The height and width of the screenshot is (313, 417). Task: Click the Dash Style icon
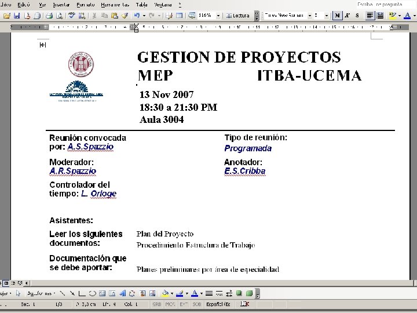pos(219,293)
